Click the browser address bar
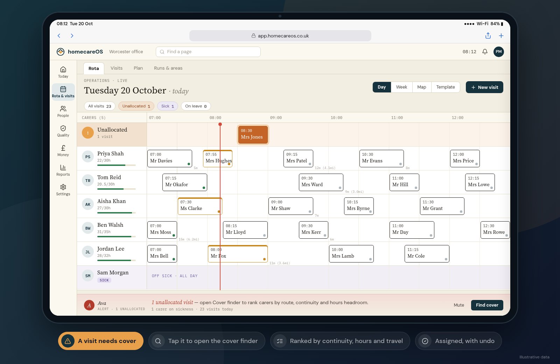The width and height of the screenshot is (560, 364). pos(280,36)
